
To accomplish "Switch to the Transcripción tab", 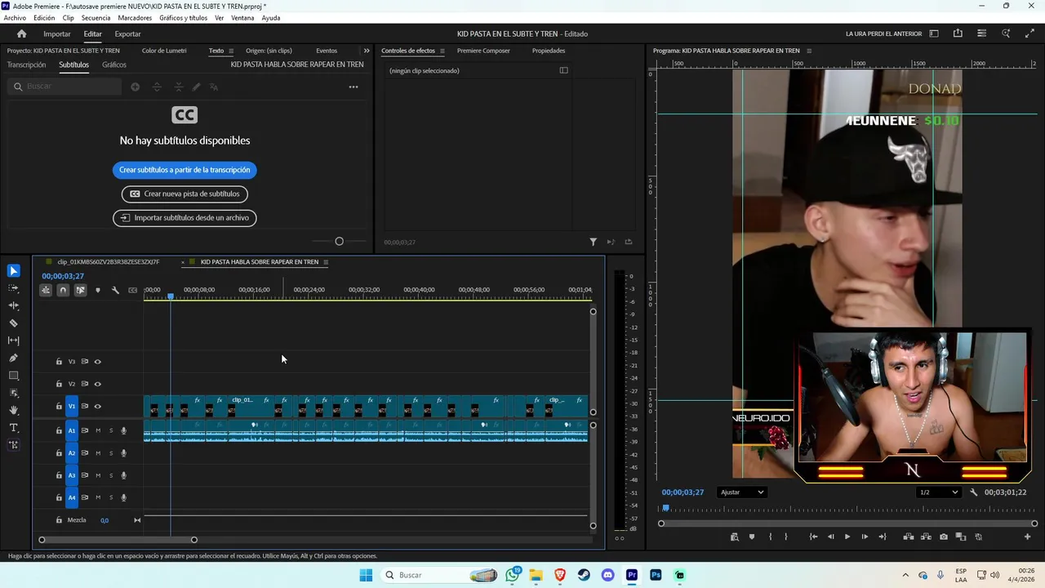I will point(26,65).
